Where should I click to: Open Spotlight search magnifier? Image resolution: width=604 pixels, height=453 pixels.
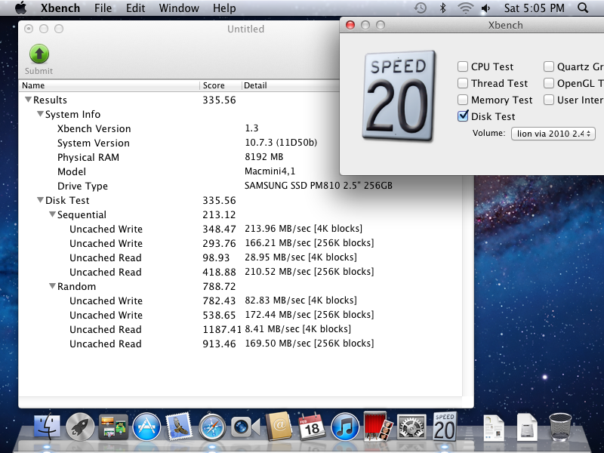coord(583,8)
